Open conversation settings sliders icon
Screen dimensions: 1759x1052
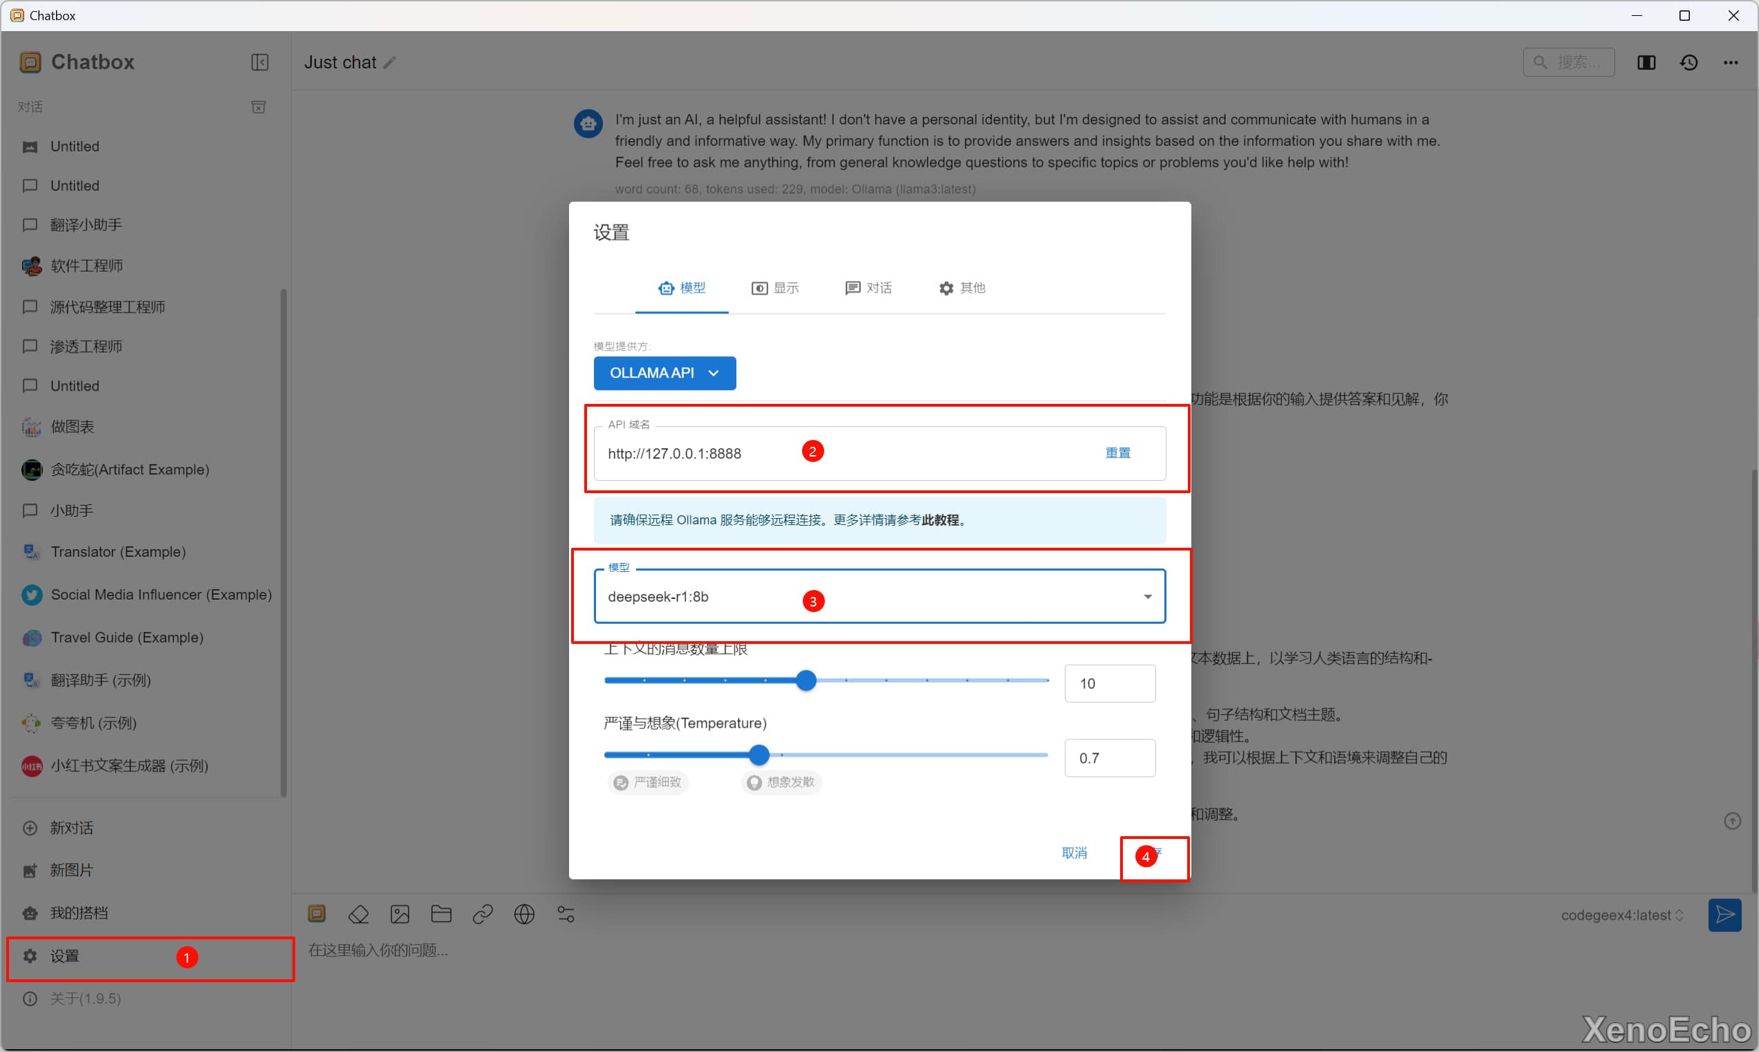click(566, 914)
